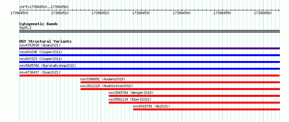Viewport: 289px width, 122px height.
Task: Click the blue nsv5465766 variant bar
Action: tap(149, 69)
